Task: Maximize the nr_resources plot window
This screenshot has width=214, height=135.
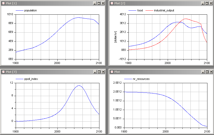Action: pyautogui.click(x=207, y=72)
